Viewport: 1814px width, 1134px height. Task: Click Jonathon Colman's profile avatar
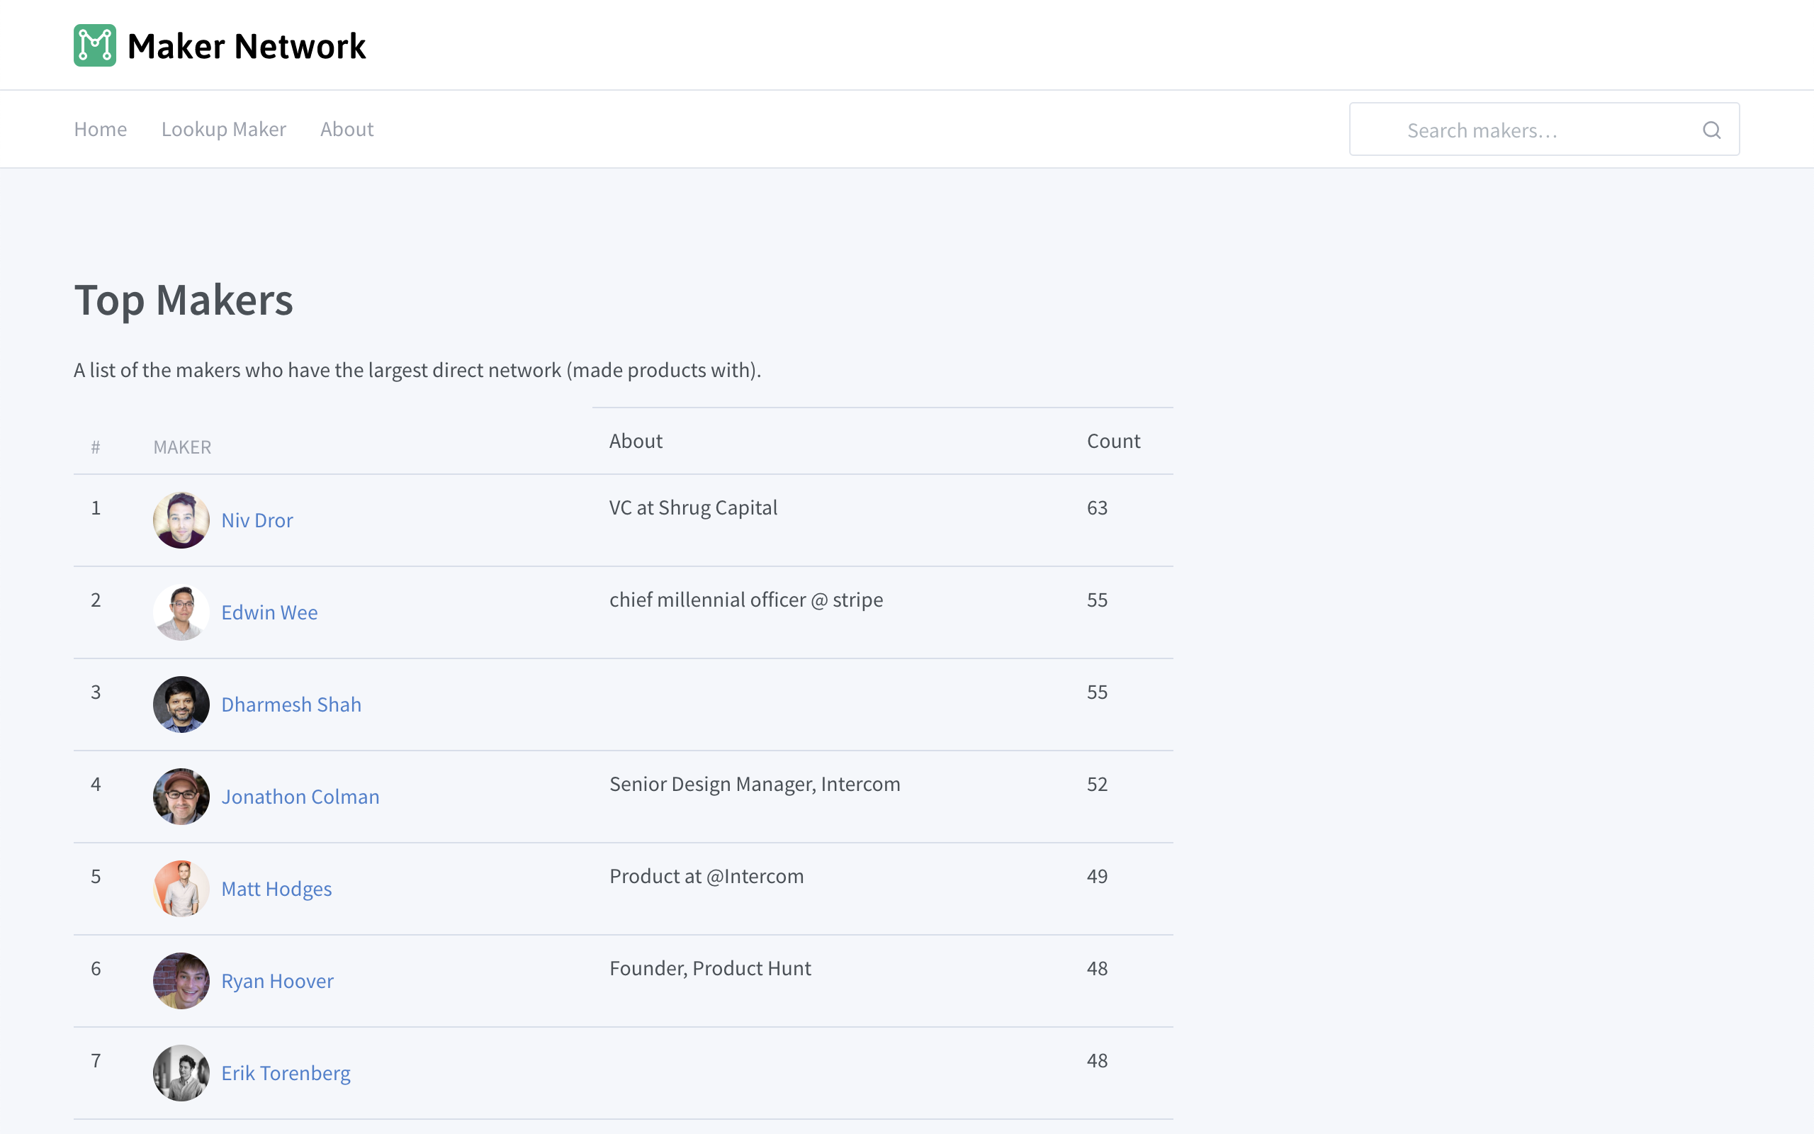coord(181,797)
